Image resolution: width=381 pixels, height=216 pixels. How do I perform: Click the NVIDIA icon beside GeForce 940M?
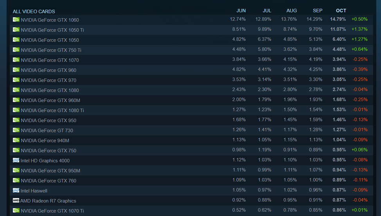pyautogui.click(x=16, y=140)
